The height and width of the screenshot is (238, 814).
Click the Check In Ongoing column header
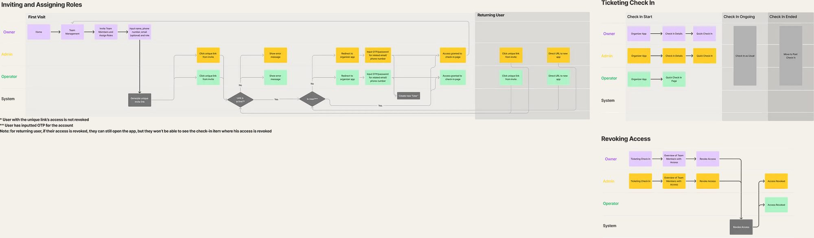[x=739, y=17]
